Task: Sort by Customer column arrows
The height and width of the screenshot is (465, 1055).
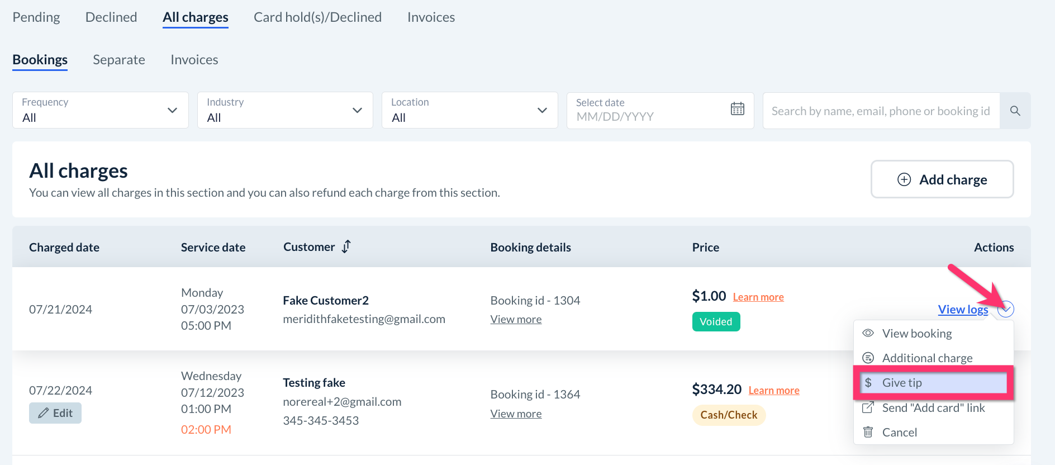Action: pyautogui.click(x=346, y=246)
